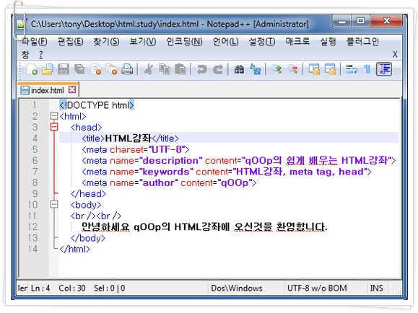Redo change arrow icon
This screenshot has width=418, height=313.
(218, 69)
